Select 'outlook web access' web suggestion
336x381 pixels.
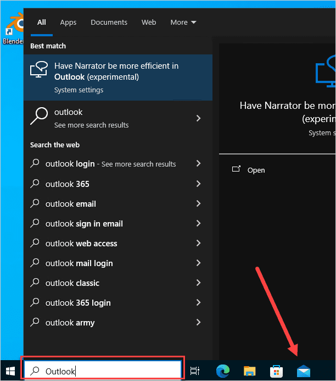[118, 243]
